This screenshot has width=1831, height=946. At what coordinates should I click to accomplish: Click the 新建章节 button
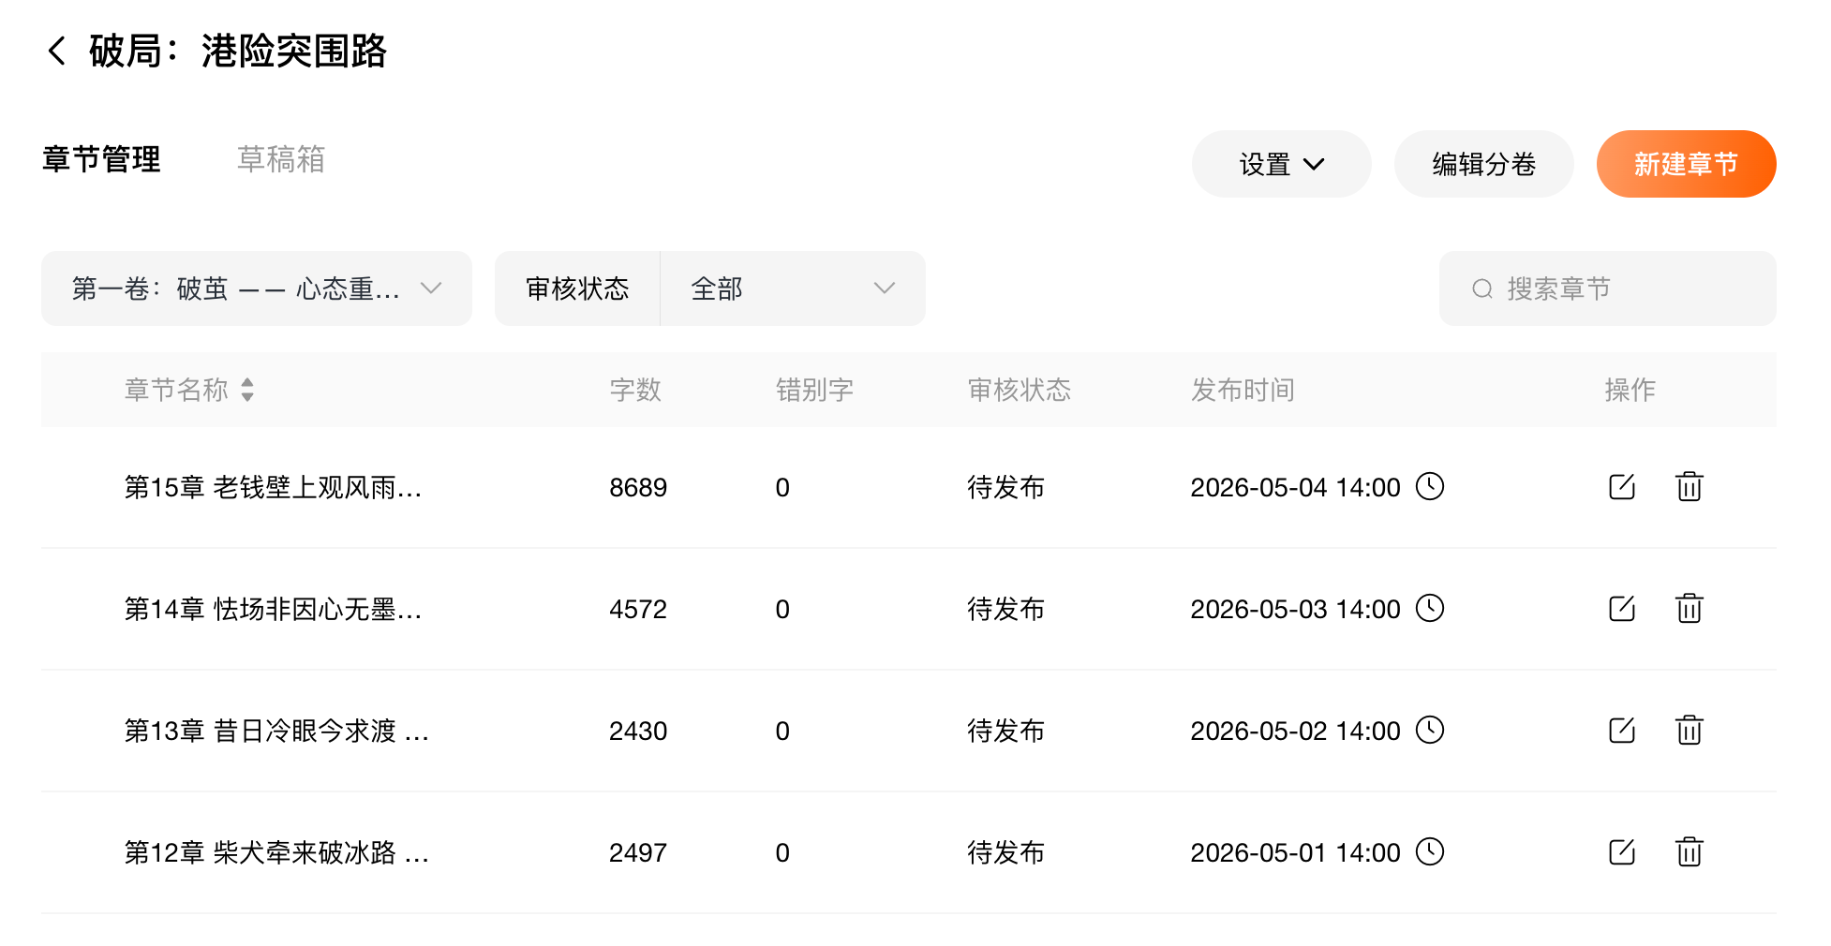pyautogui.click(x=1685, y=164)
